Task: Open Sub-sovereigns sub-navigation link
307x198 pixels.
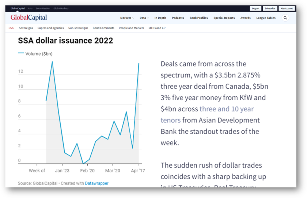Action: tap(78, 28)
